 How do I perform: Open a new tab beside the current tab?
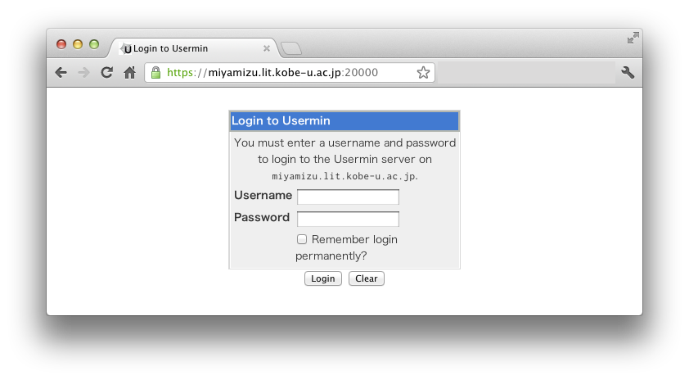(290, 48)
